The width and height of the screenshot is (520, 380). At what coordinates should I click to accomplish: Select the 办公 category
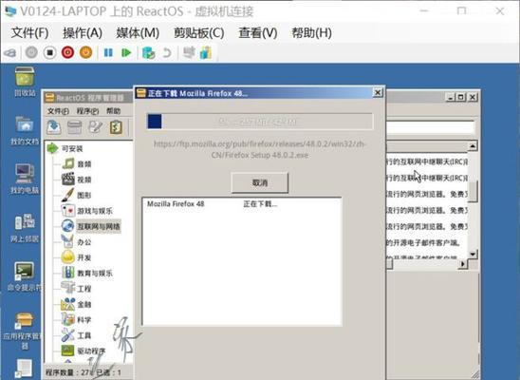click(x=84, y=242)
